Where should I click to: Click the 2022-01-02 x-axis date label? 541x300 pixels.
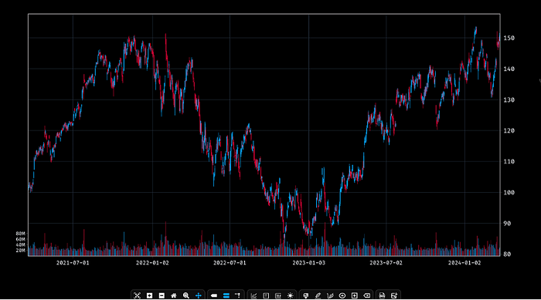point(152,263)
